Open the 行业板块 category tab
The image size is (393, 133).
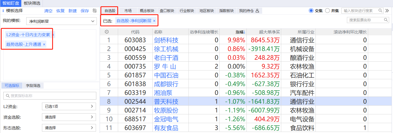187,11
